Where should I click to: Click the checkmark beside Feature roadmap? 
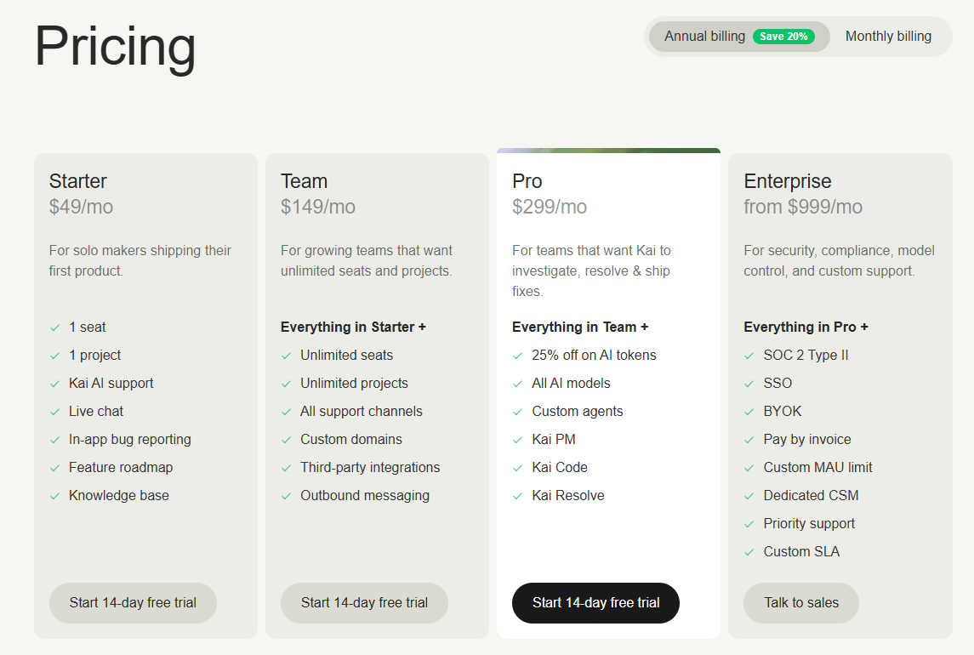click(54, 468)
